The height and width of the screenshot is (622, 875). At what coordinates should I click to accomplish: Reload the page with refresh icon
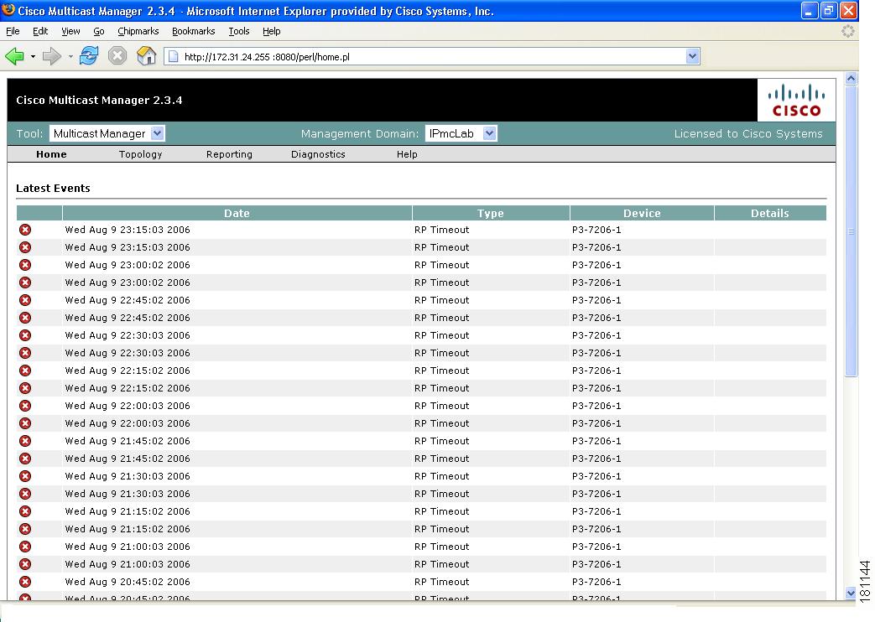click(x=89, y=56)
